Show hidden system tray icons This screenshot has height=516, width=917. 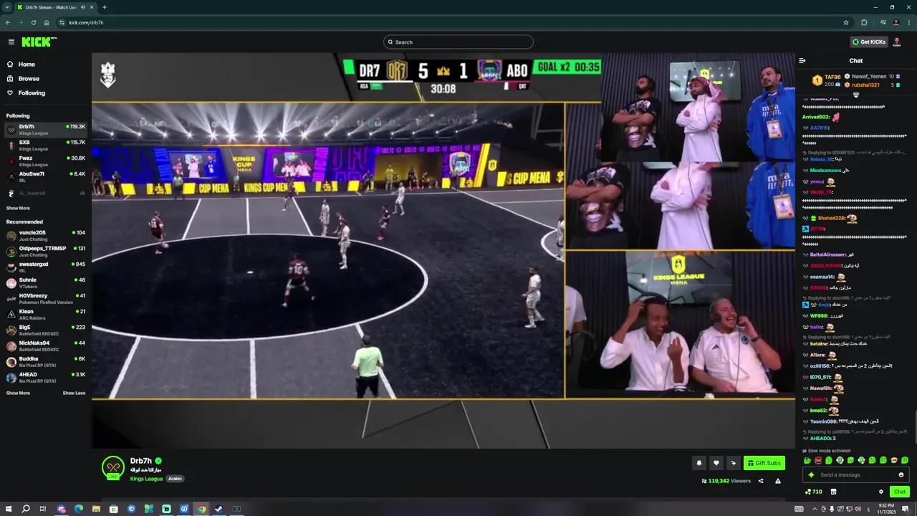coord(816,509)
